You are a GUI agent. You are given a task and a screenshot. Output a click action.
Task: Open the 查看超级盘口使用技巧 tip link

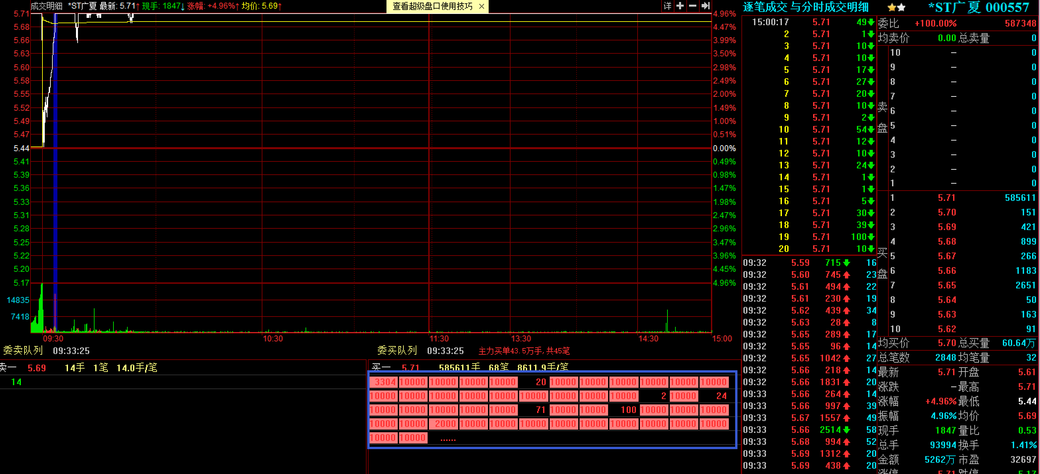point(432,6)
